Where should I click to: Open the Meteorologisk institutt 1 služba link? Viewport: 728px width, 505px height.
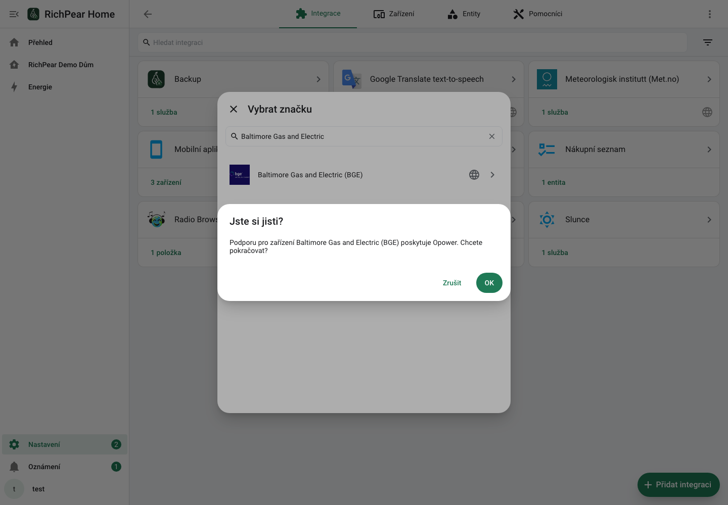point(555,112)
